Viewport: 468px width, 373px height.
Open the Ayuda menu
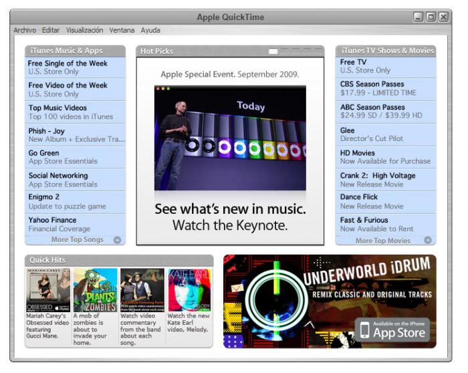(x=150, y=30)
